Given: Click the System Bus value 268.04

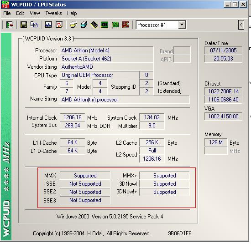Looking at the screenshot, I should pyautogui.click(x=73, y=126).
